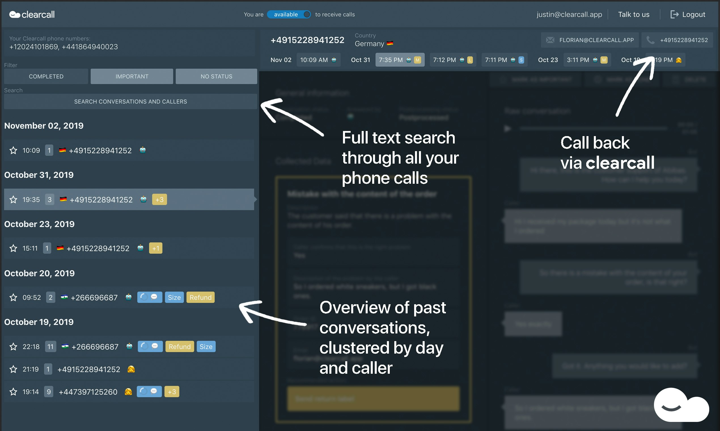This screenshot has width=720, height=431.
Task: Click the envelope icon beside FLORIAN@CLEARCALL.APP
Action: point(550,40)
